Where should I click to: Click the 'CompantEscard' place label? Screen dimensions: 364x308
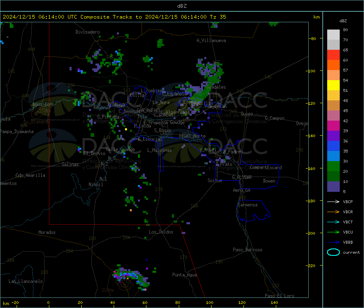click(266, 168)
